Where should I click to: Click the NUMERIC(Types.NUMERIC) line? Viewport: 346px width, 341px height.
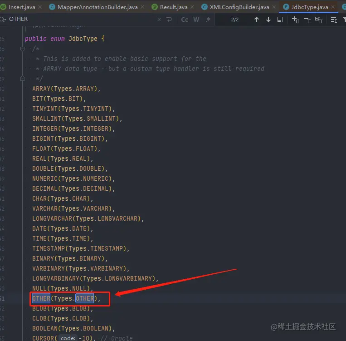pos(73,178)
